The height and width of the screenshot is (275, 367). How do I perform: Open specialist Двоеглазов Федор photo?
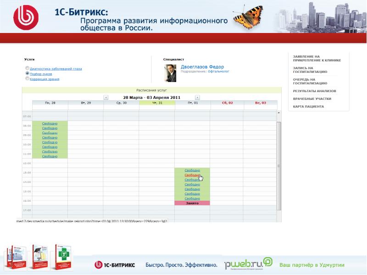(170, 73)
